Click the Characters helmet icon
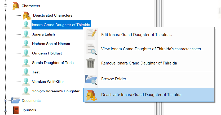This screenshot has width=221, height=115. pyautogui.click(x=16, y=6)
